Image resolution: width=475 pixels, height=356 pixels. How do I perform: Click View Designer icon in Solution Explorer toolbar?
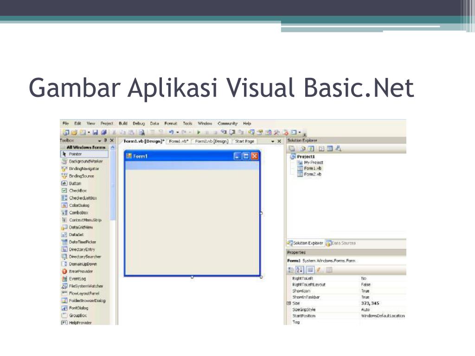pos(330,149)
